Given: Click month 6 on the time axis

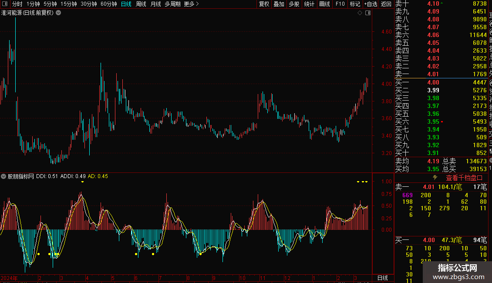Looking at the screenshot, I should click(x=136, y=278).
